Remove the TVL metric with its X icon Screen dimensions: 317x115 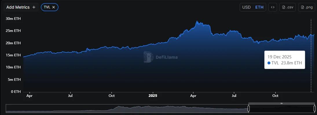[x=54, y=7]
